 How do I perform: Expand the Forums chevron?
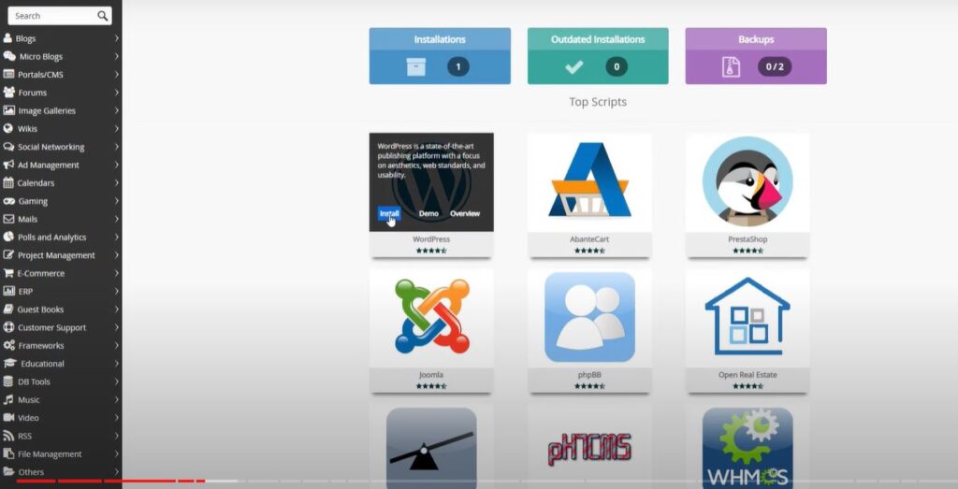click(x=116, y=93)
